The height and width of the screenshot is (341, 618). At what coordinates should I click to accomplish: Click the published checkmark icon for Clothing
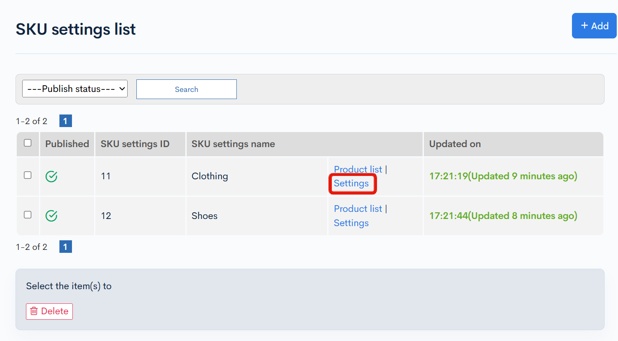(51, 176)
